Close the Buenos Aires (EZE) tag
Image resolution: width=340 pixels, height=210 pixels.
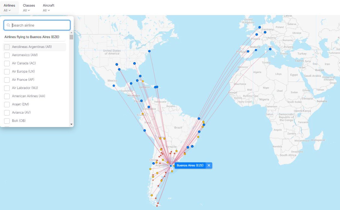209,165
